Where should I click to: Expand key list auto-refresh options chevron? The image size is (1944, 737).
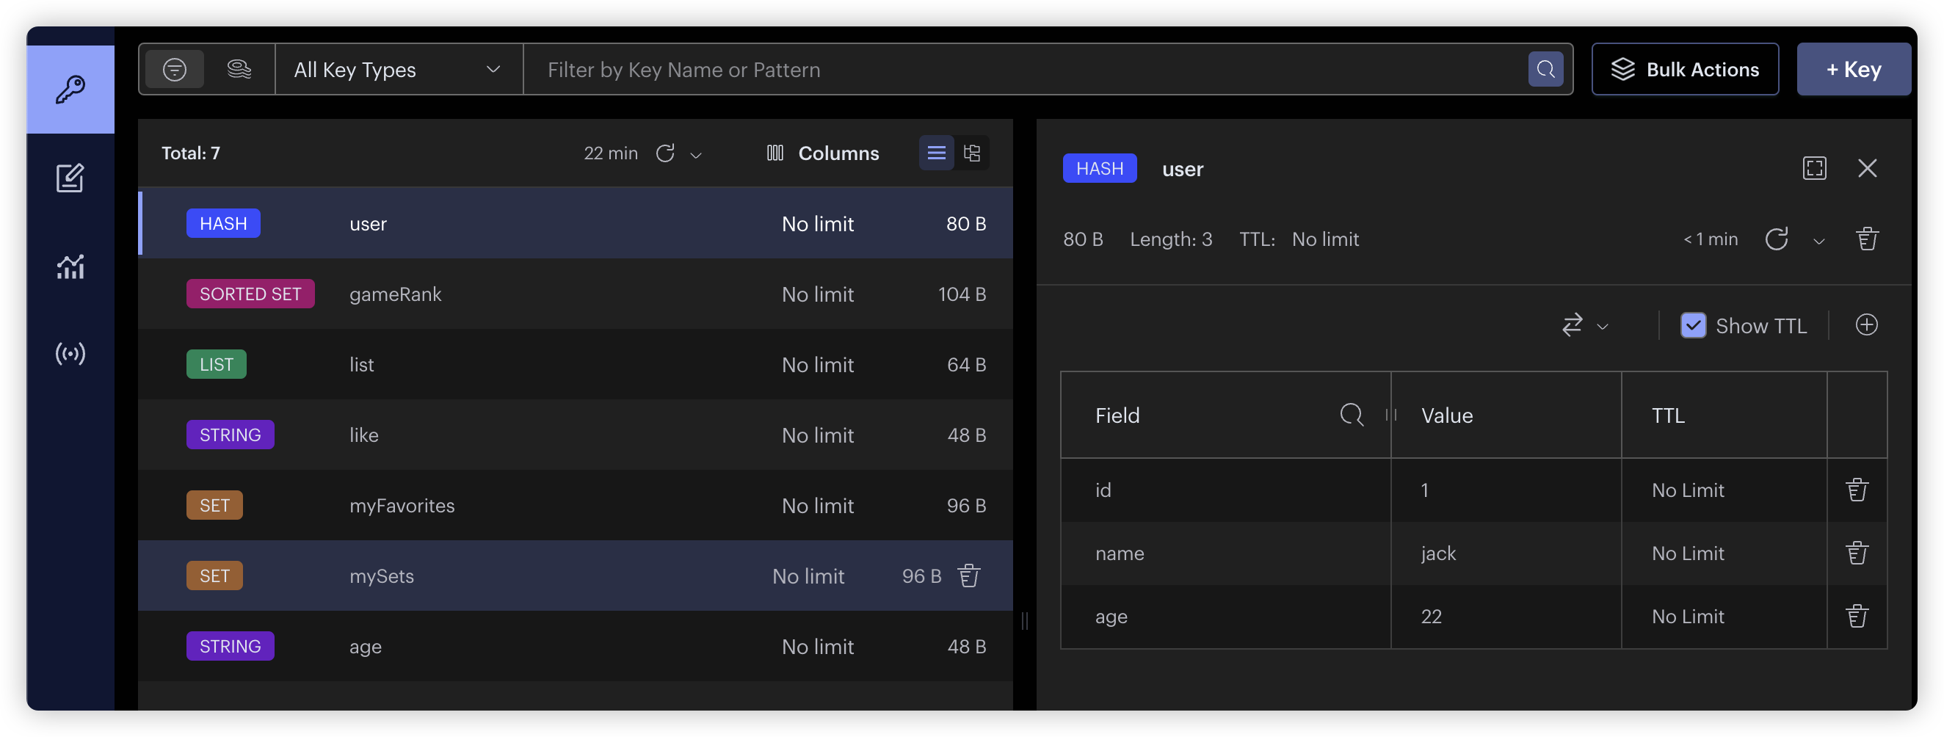[696, 156]
